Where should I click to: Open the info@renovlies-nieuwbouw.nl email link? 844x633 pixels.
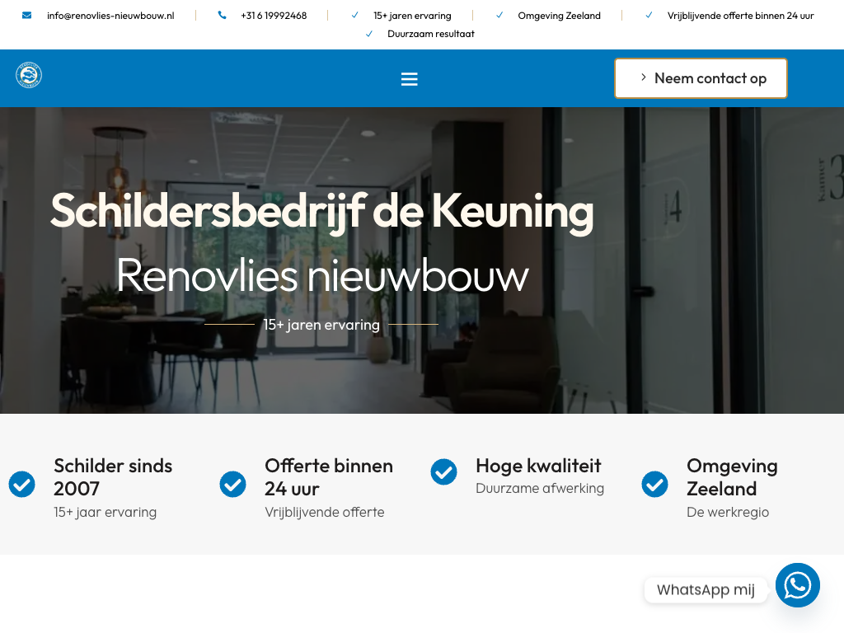tap(110, 16)
